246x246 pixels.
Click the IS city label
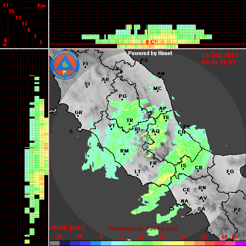click(x=184, y=166)
